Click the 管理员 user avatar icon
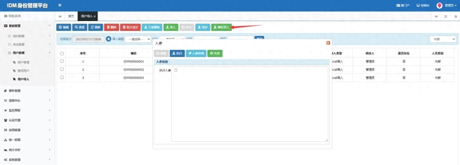The height and width of the screenshot is (165, 460). [x=439, y=5]
